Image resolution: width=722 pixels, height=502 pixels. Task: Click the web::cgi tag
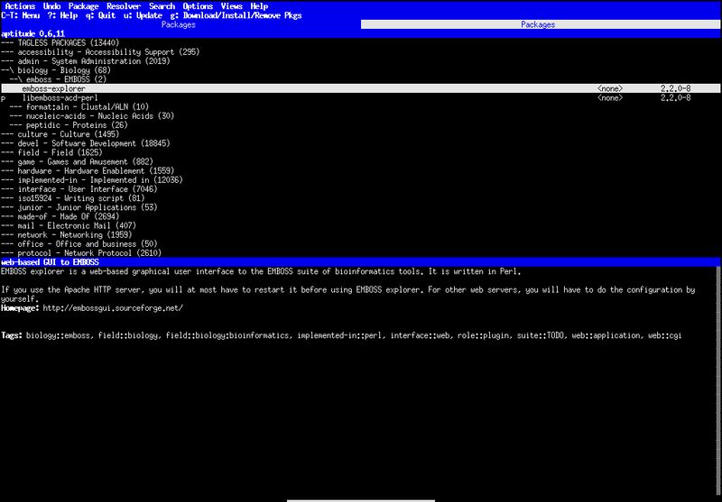coord(664,335)
